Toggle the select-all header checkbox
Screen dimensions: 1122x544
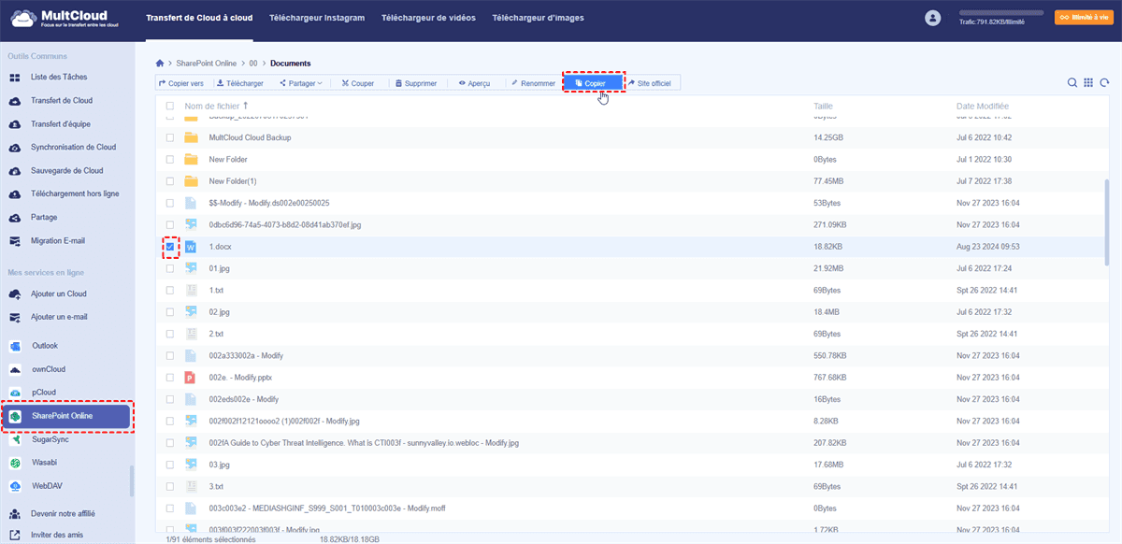point(170,107)
